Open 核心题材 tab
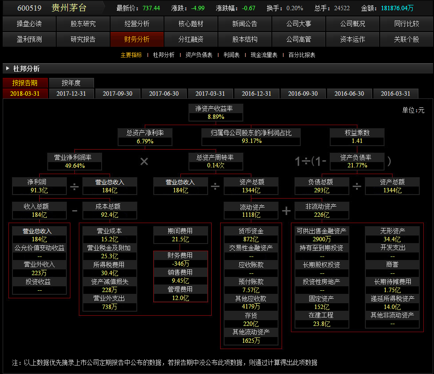The width and height of the screenshot is (434, 374). (x=191, y=24)
